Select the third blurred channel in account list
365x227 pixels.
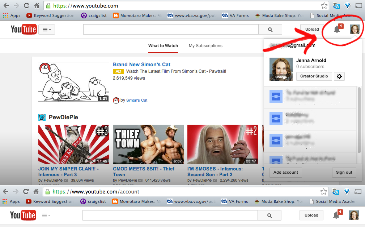[310, 141]
